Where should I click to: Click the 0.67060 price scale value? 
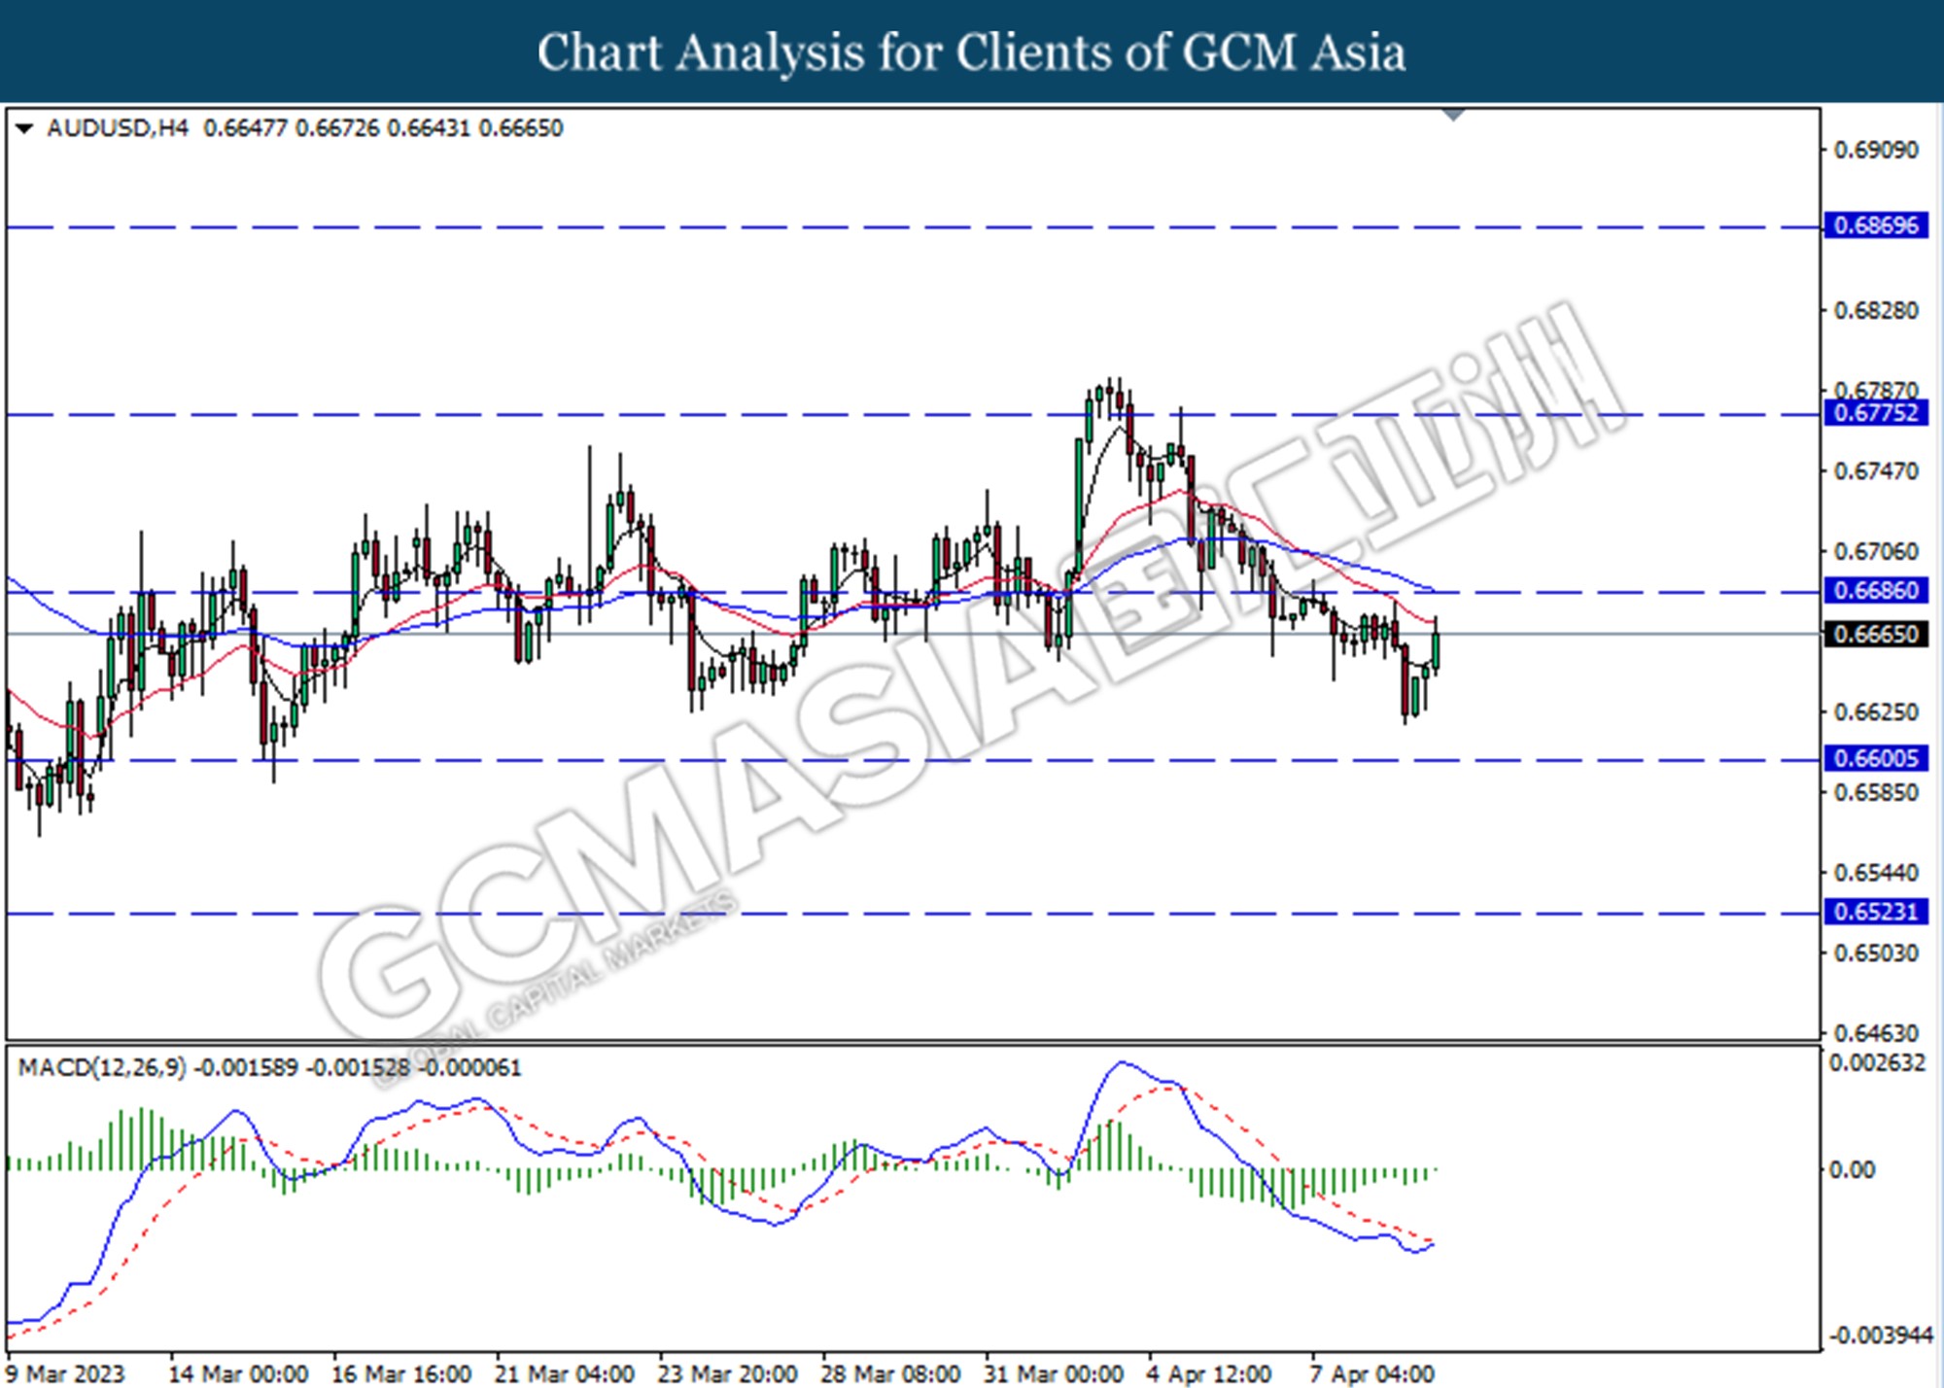1876,551
